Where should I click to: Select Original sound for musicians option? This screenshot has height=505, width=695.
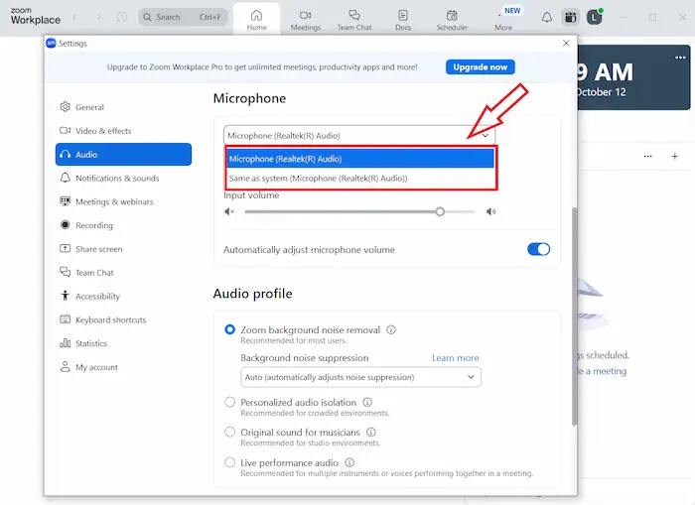(x=230, y=433)
